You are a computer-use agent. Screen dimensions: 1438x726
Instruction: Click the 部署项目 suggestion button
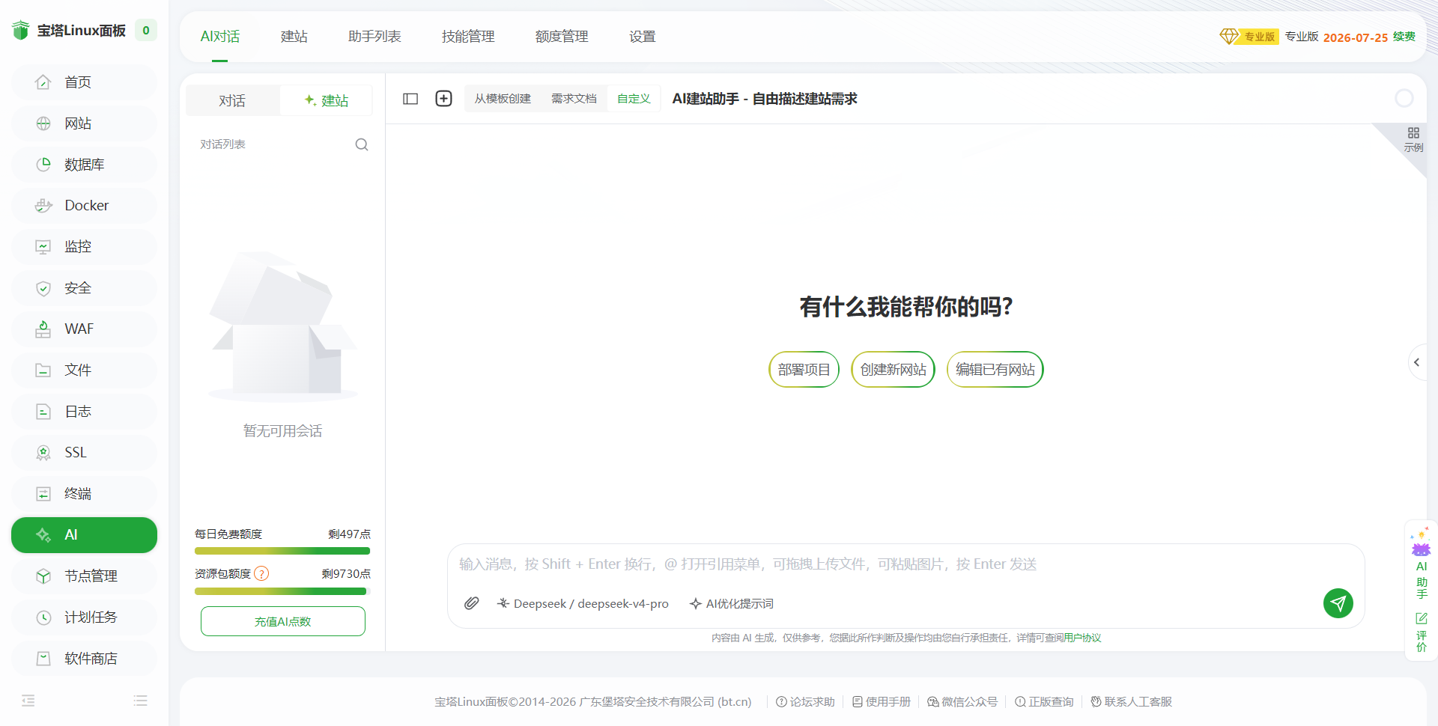(x=804, y=370)
